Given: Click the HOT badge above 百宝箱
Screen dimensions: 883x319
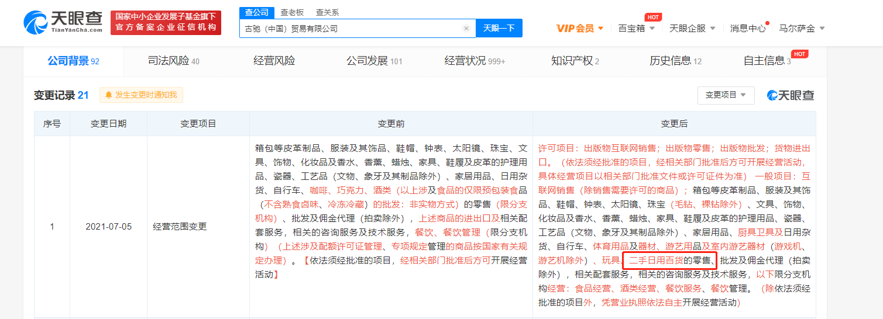Looking at the screenshot, I should pos(653,17).
